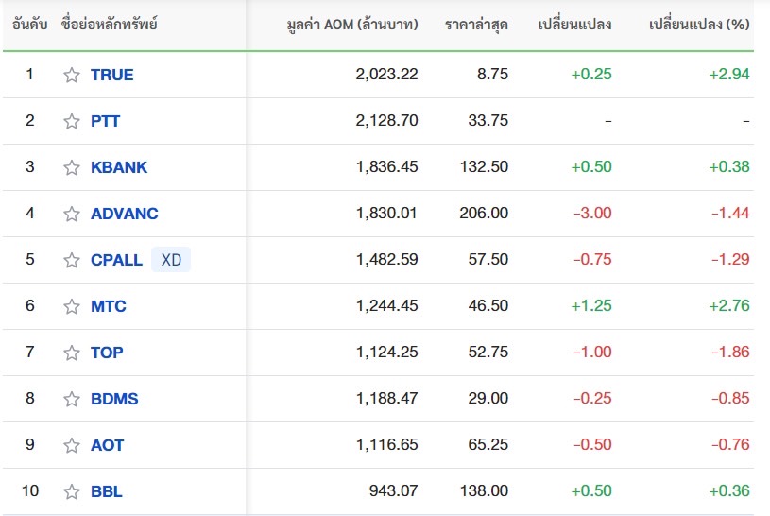Toggle the favorite star beside PTT
This screenshot has width=770, height=516.
pos(72,121)
